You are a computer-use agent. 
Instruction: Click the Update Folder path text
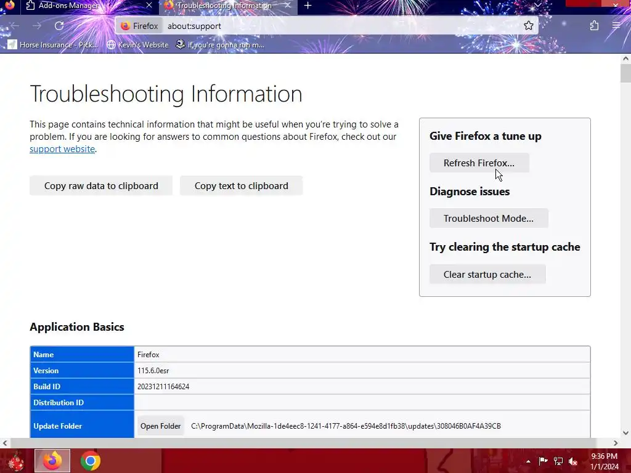(x=346, y=426)
